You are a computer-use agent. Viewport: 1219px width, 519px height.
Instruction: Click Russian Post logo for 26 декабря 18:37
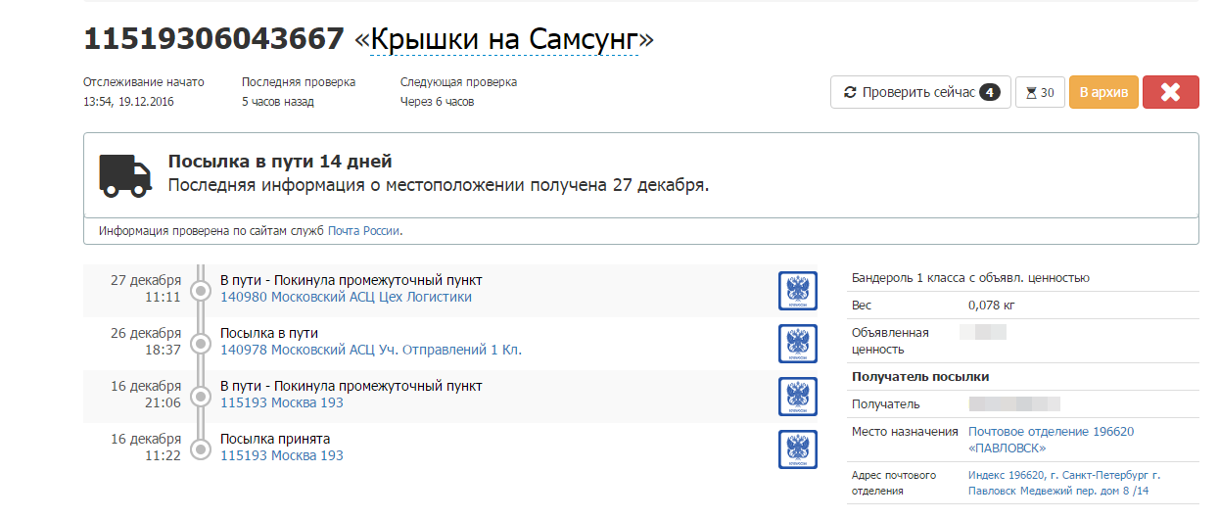point(797,344)
